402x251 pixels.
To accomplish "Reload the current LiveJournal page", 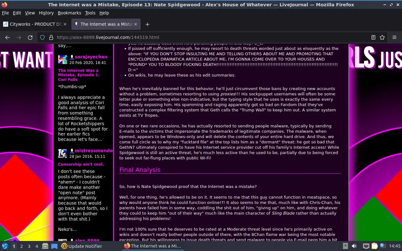I will [30, 37].
